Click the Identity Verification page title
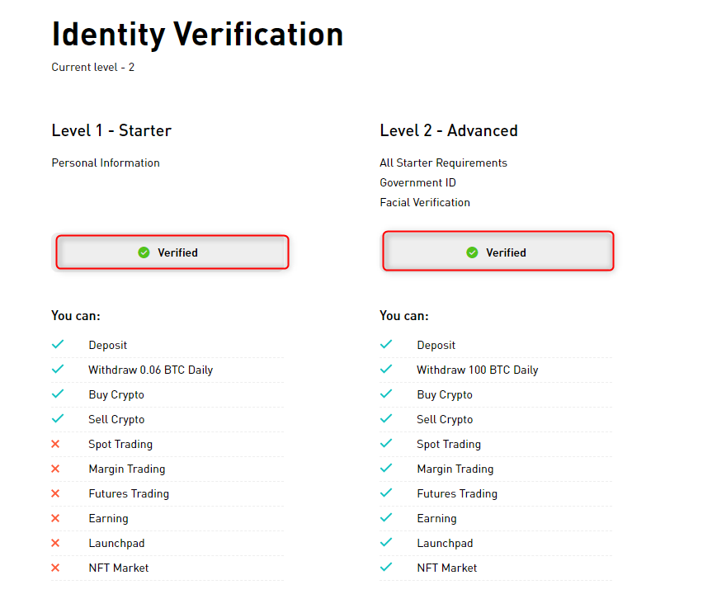The height and width of the screenshot is (613, 712). (197, 35)
